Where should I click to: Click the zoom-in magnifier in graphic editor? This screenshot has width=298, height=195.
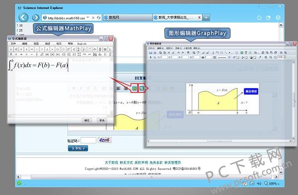click(266, 57)
